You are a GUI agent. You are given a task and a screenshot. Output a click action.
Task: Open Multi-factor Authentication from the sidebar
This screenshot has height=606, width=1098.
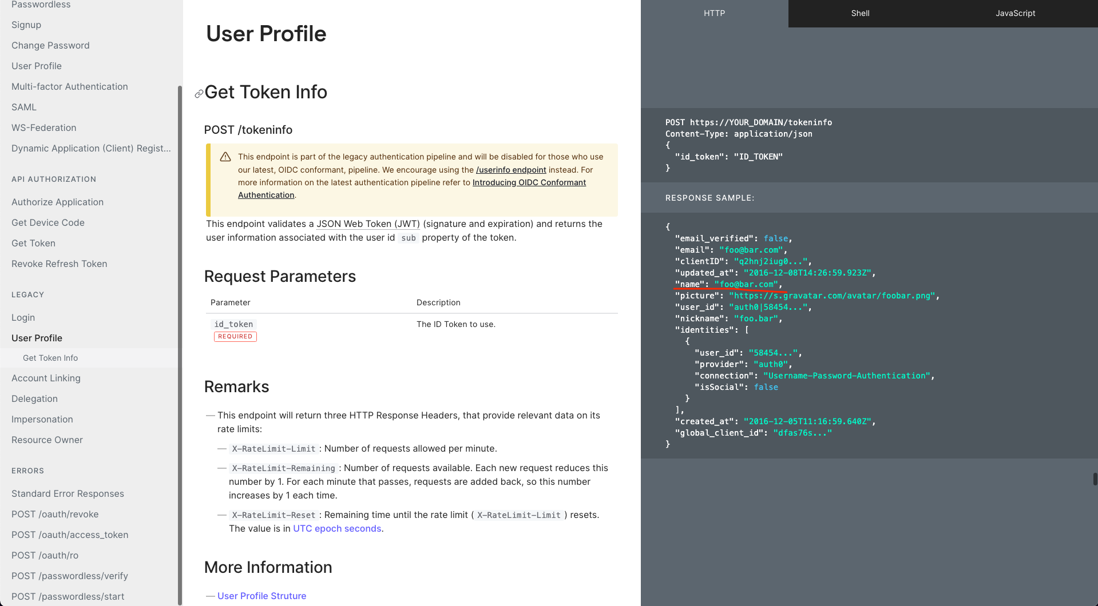[69, 86]
